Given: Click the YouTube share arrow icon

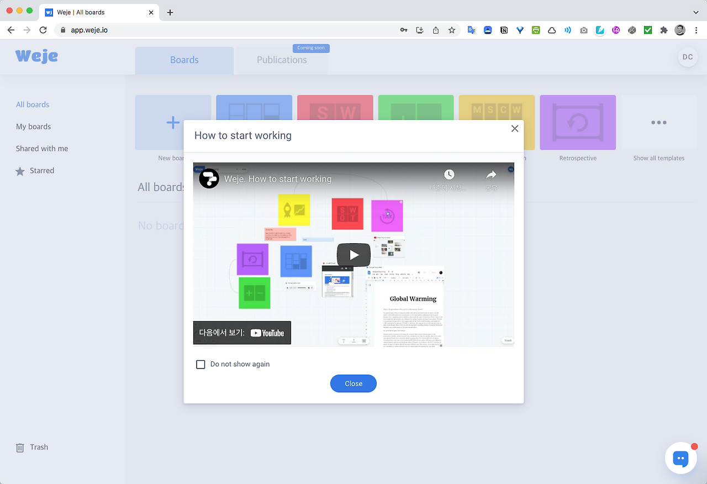Looking at the screenshot, I should (491, 175).
